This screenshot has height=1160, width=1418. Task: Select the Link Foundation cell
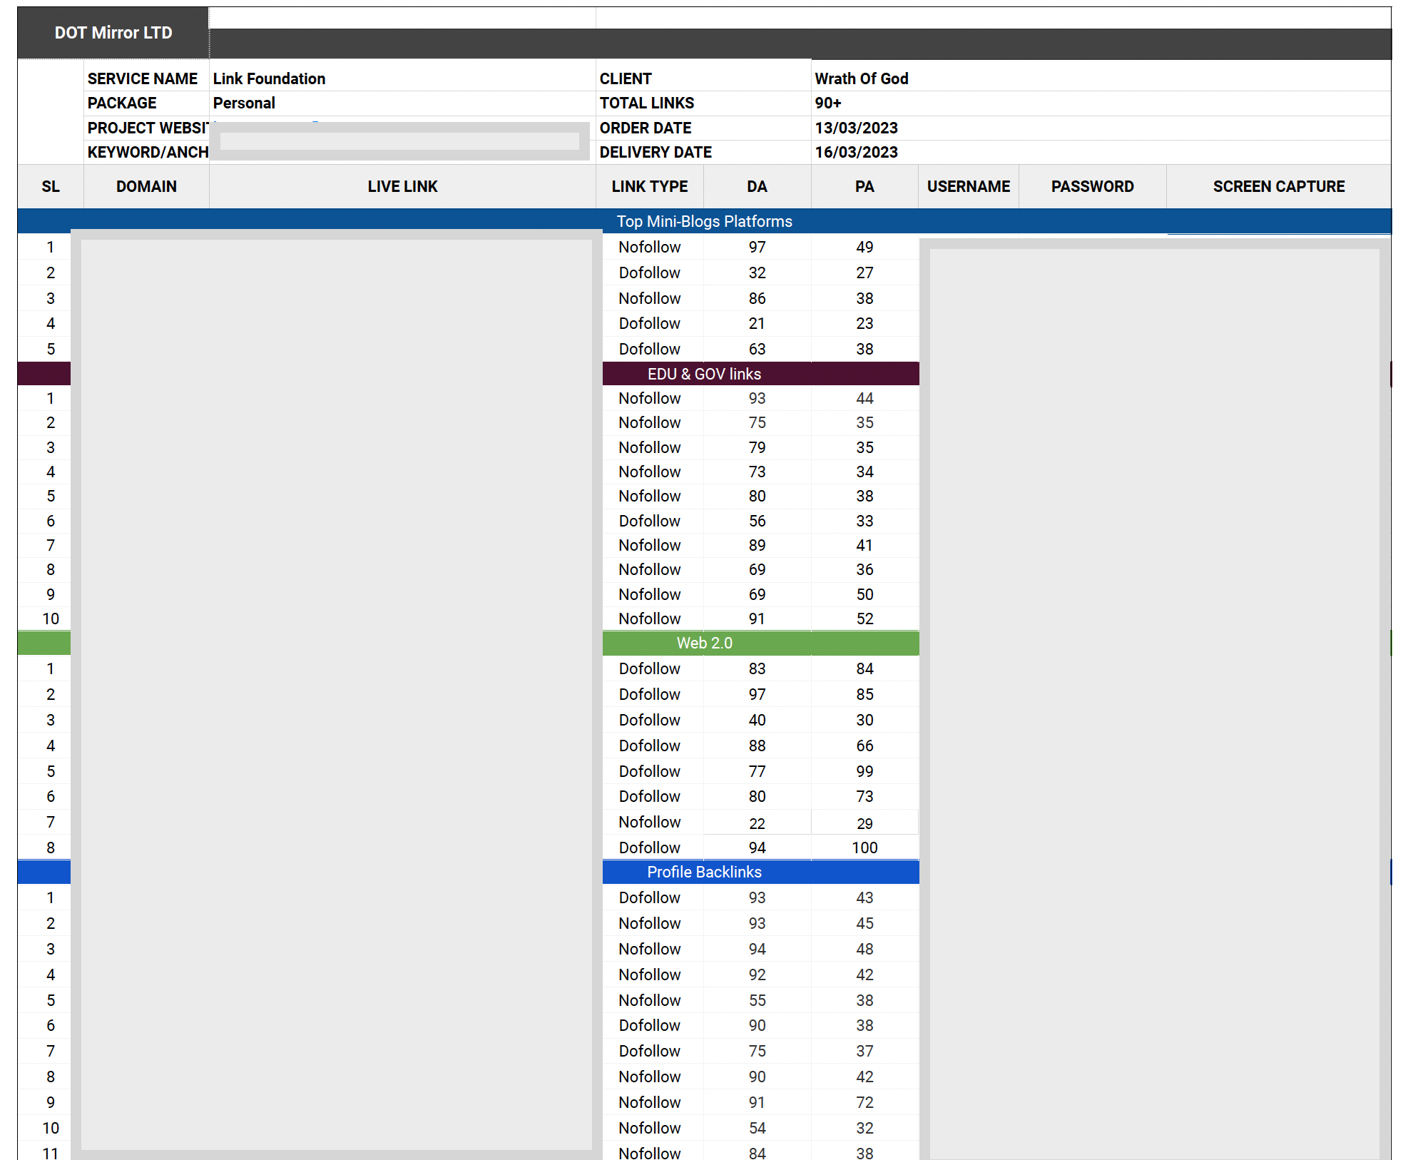pyautogui.click(x=402, y=78)
